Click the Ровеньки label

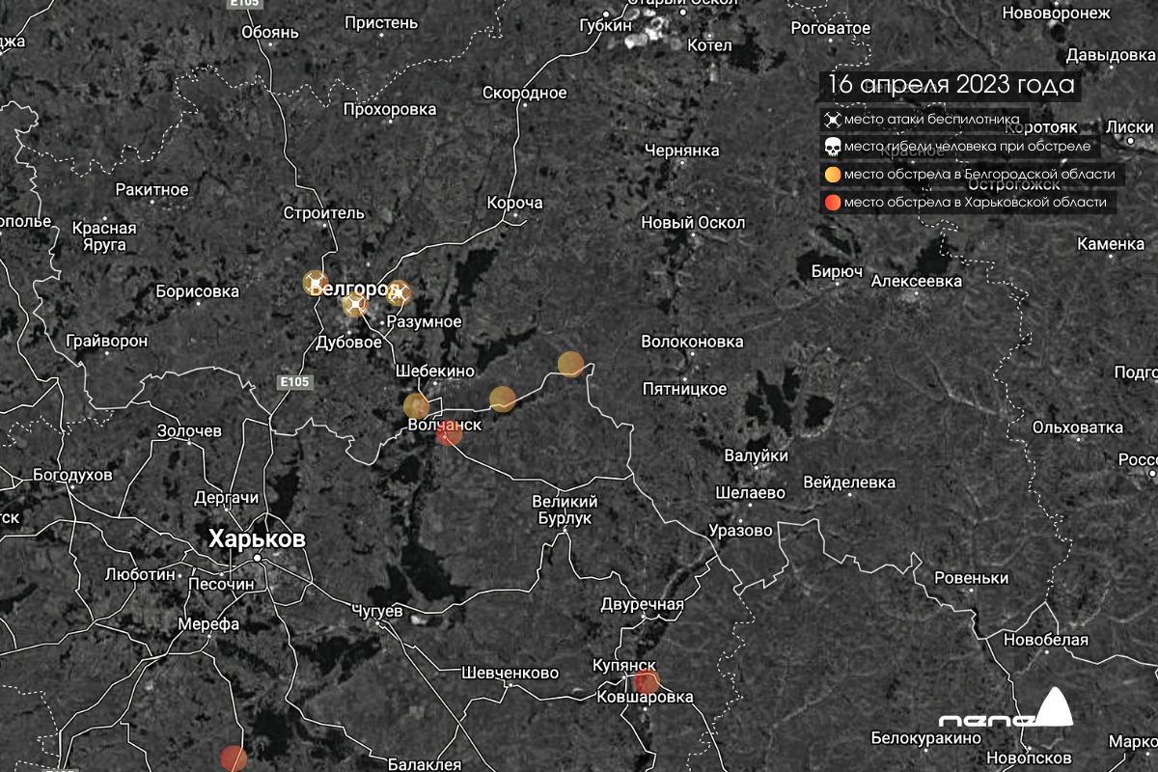tap(971, 578)
